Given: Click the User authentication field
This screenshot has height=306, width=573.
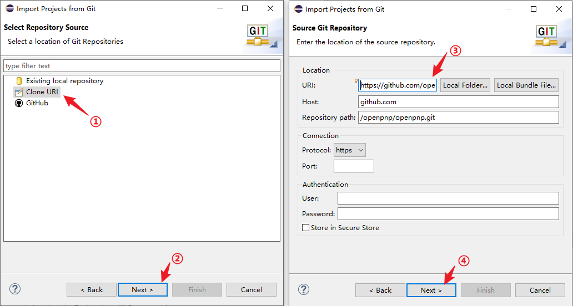Looking at the screenshot, I should point(448,198).
